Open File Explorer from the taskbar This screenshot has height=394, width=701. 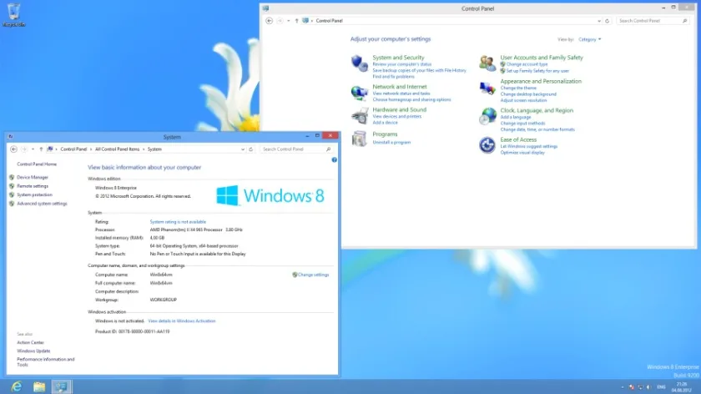click(x=39, y=386)
